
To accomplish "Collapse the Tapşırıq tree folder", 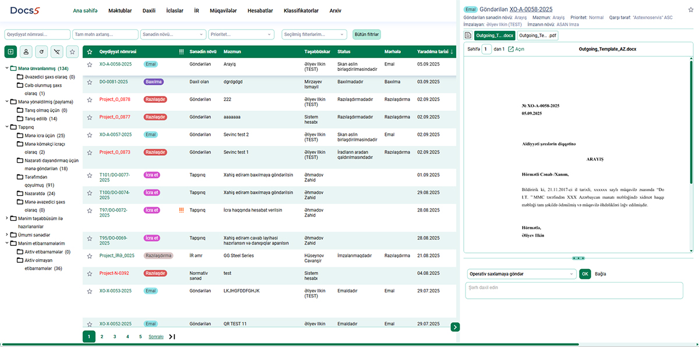I will click(6, 127).
